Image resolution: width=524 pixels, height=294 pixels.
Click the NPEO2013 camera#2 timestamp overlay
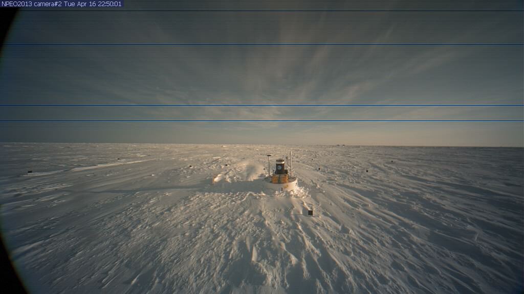pos(61,4)
